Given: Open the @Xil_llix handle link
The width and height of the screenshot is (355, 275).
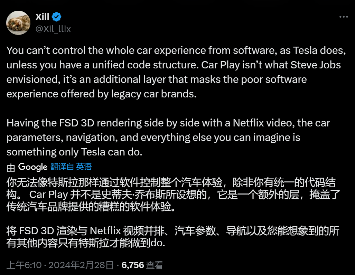Looking at the screenshot, I should [53, 29].
